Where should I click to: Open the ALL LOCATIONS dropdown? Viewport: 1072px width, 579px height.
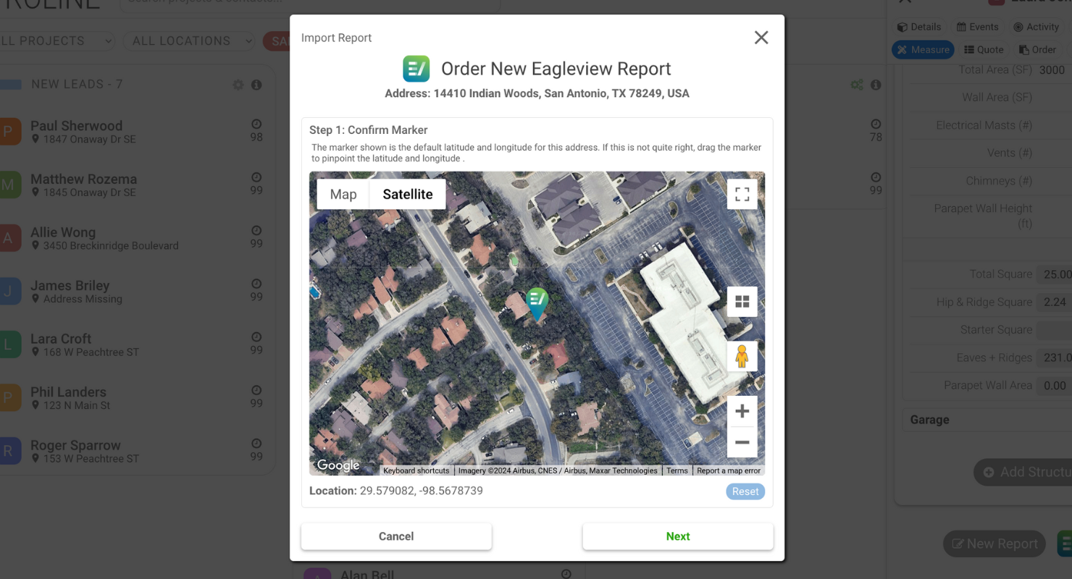click(x=189, y=41)
